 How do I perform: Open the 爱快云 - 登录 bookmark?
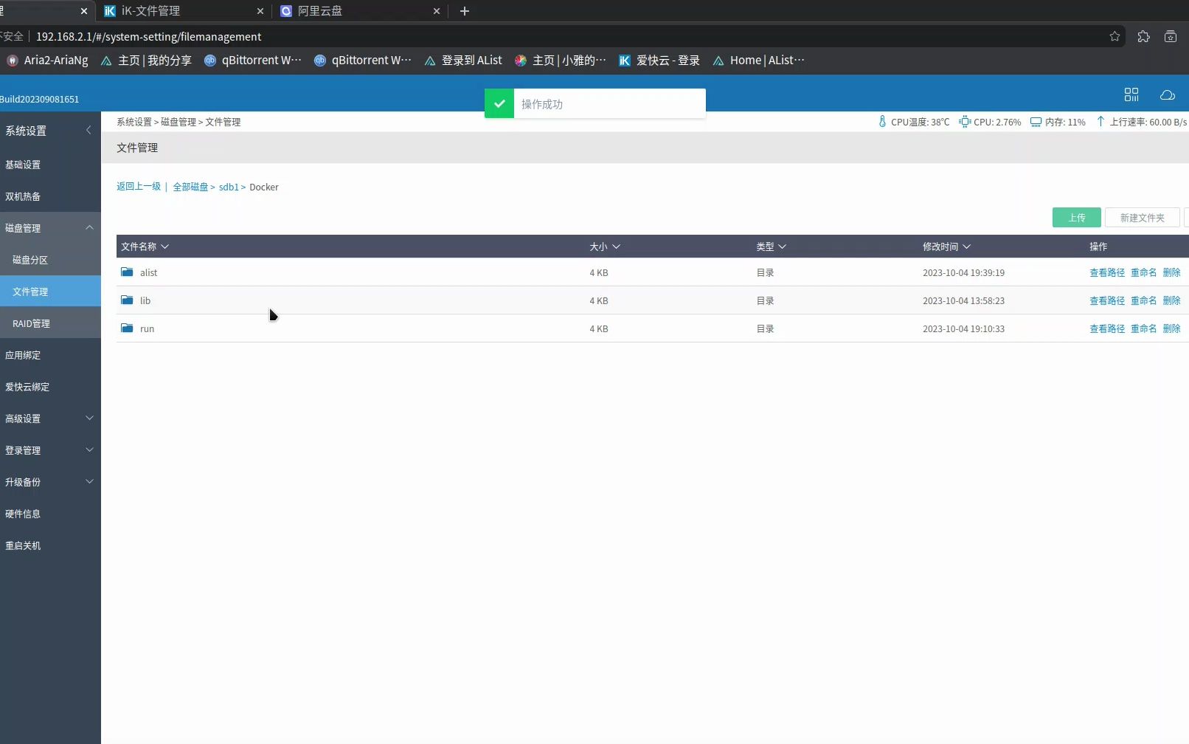click(659, 61)
